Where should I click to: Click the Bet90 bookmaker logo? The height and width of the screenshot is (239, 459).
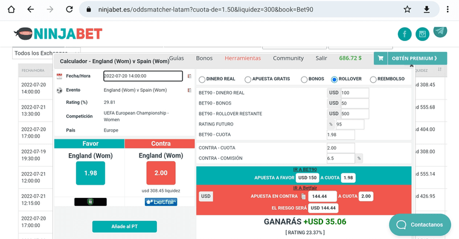pyautogui.click(x=91, y=202)
